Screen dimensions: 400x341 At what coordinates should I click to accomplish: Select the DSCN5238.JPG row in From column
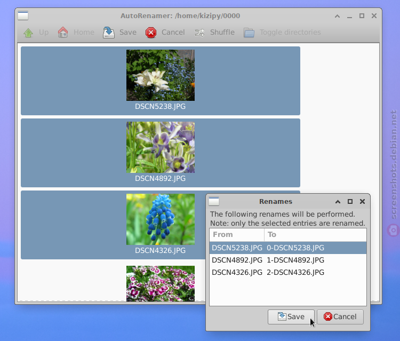point(237,248)
